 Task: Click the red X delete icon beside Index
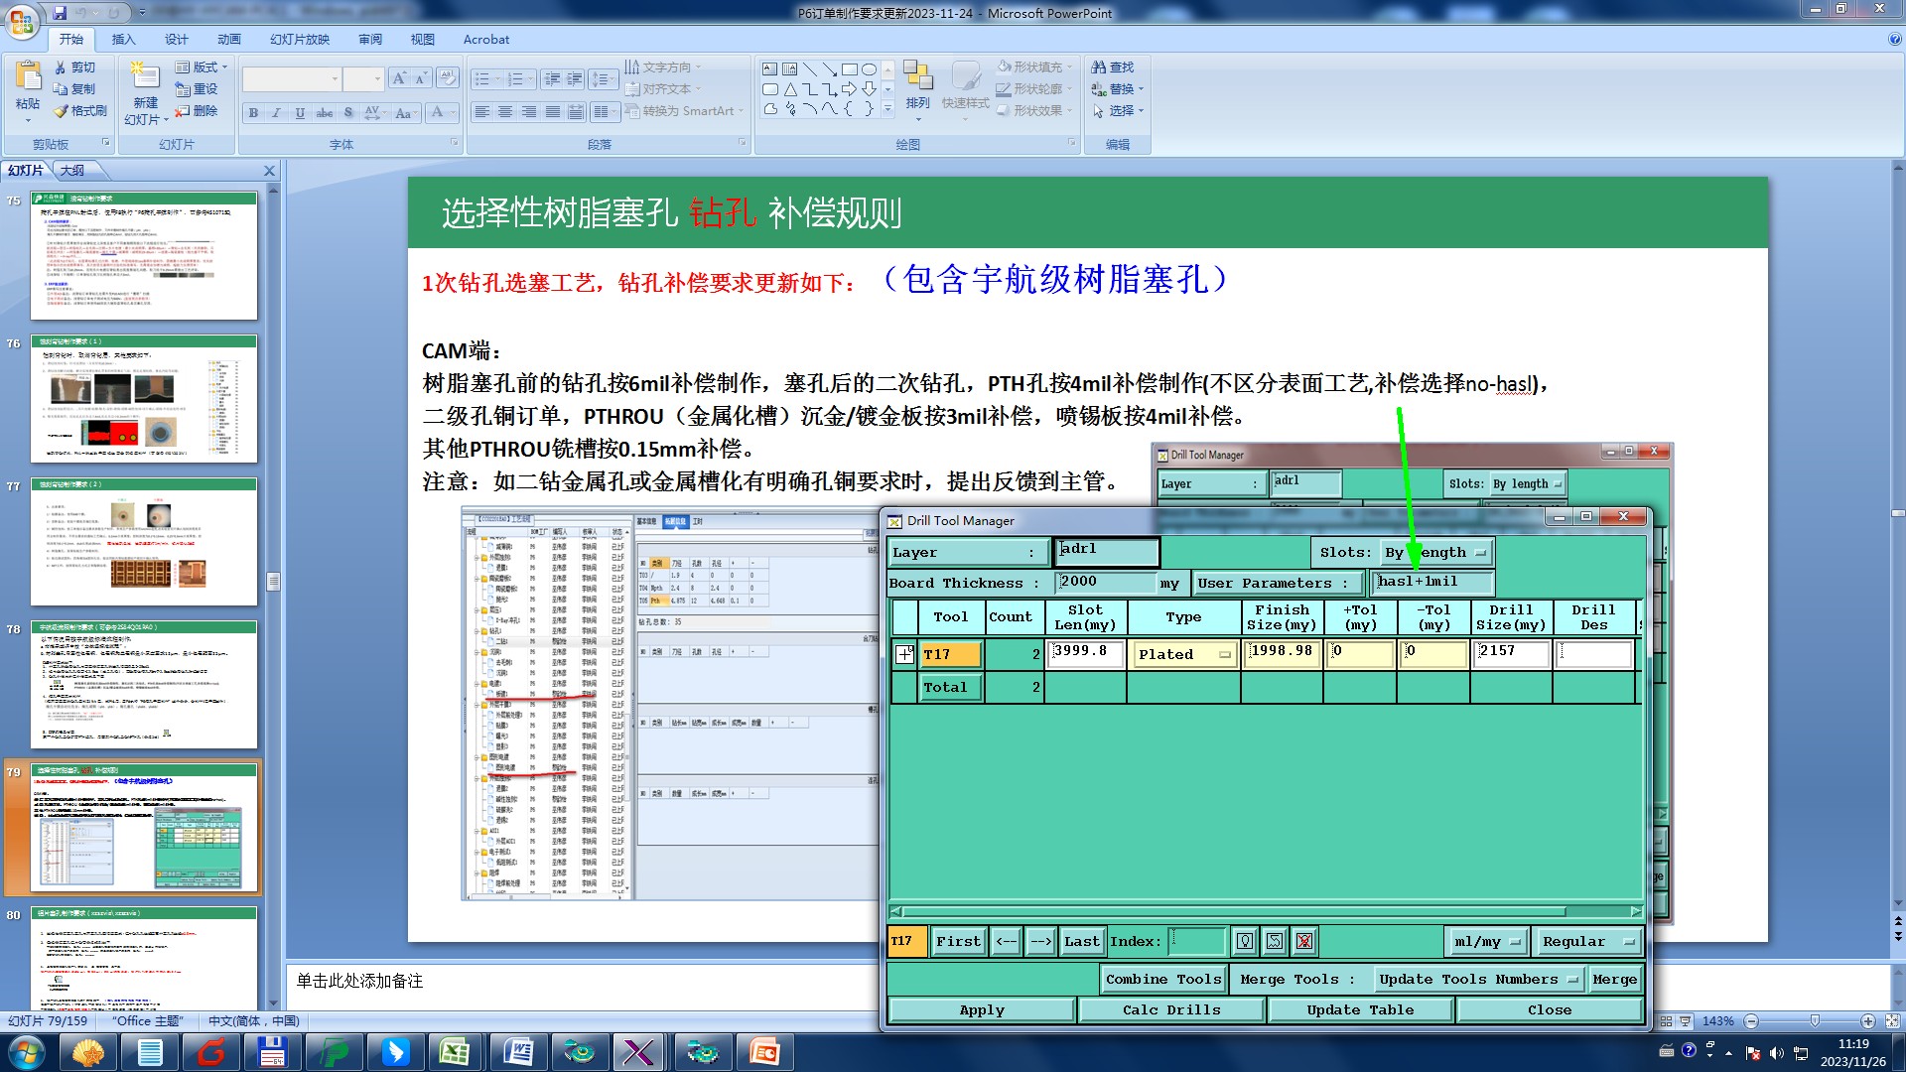point(1304,941)
